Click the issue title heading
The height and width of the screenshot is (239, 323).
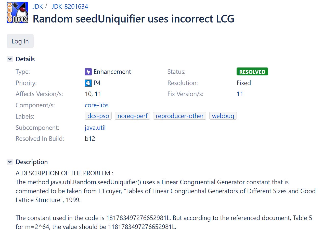(134, 19)
